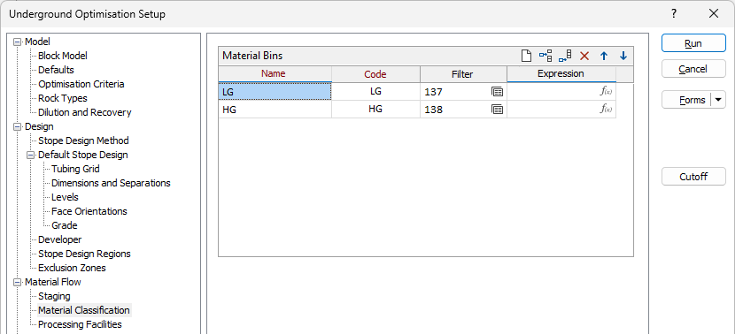Click the Expression cell in LG row
735x334 pixels.
pos(561,92)
